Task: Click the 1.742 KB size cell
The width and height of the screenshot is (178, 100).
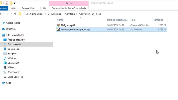Action: tap(162, 29)
